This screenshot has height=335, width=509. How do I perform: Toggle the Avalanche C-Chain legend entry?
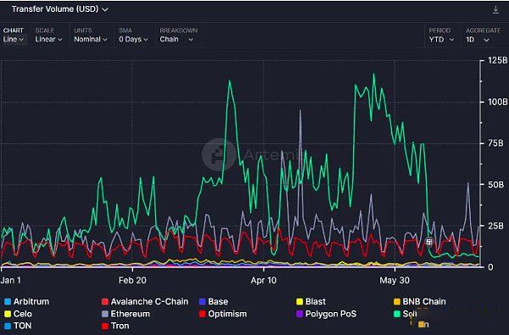[145, 302]
